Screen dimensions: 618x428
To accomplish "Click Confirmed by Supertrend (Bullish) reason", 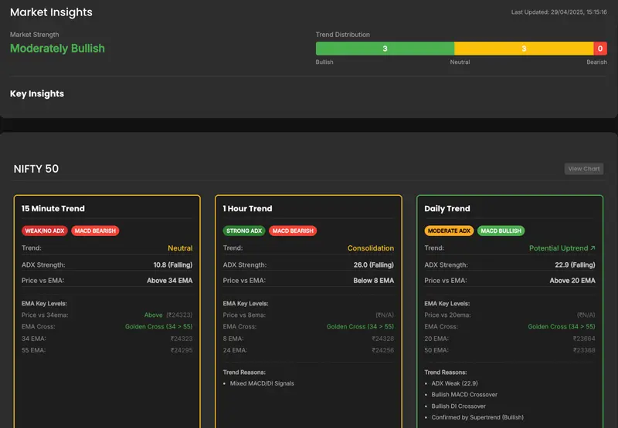I will point(477,417).
